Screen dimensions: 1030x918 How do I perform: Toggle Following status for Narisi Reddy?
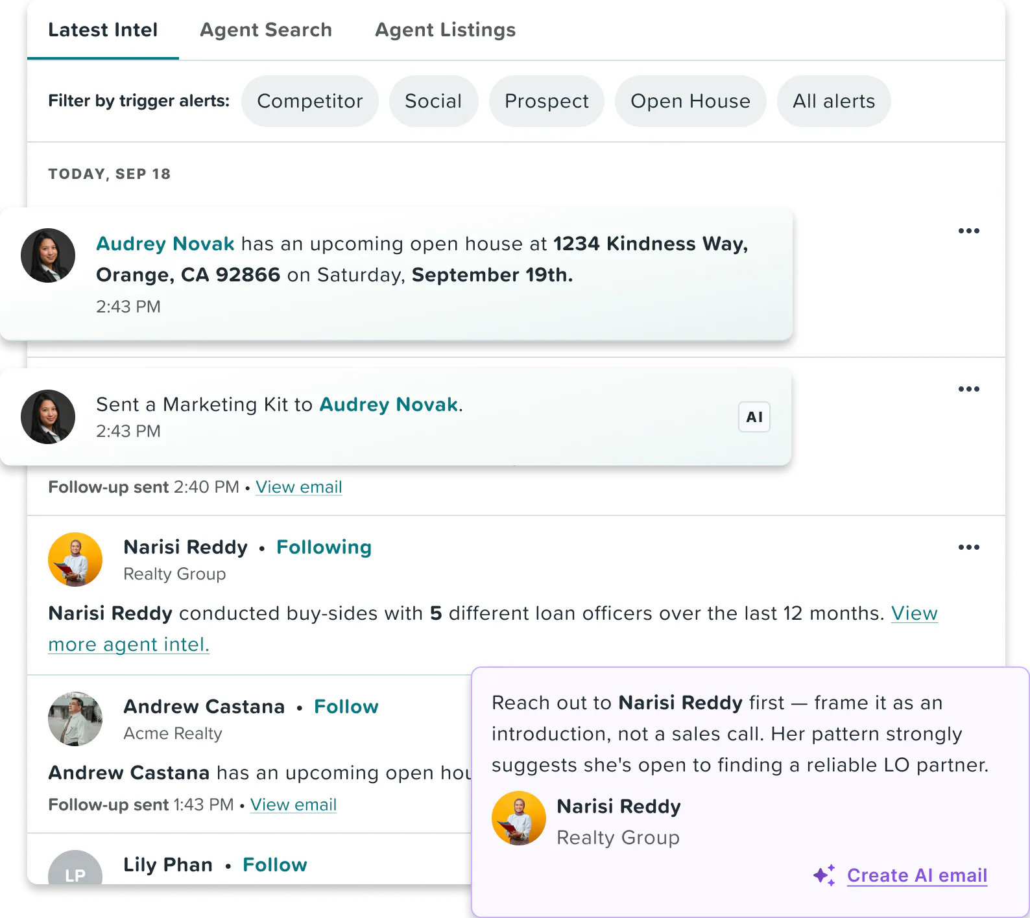tap(324, 547)
